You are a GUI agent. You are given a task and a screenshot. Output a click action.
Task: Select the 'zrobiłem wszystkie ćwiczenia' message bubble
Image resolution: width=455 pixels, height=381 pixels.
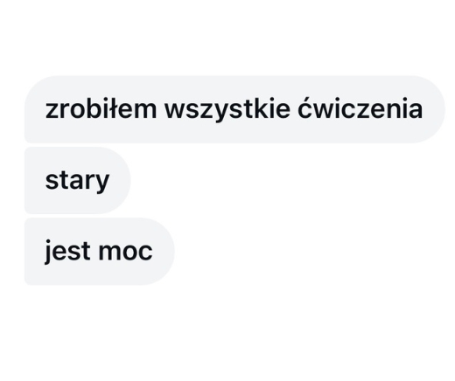234,109
